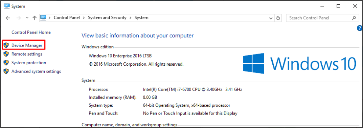Open Advanced system settings link

36,71
